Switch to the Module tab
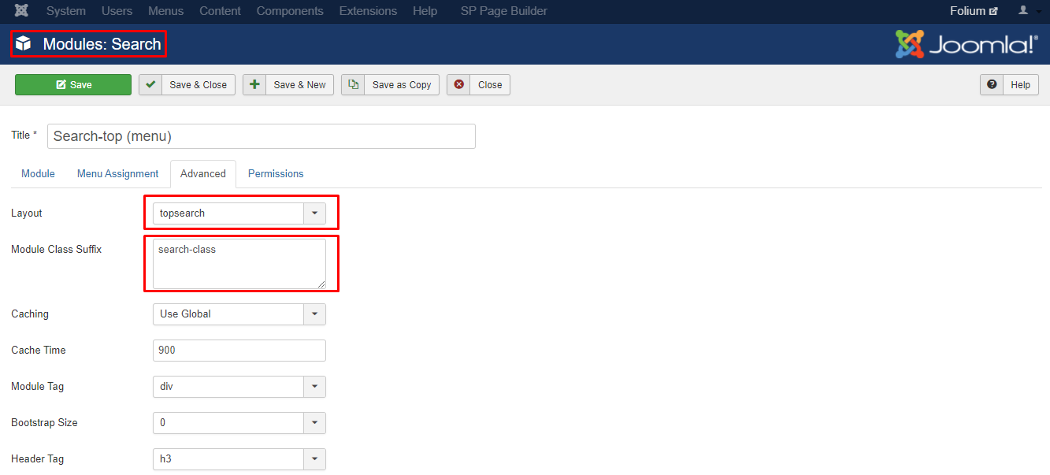The width and height of the screenshot is (1050, 475). coord(38,173)
